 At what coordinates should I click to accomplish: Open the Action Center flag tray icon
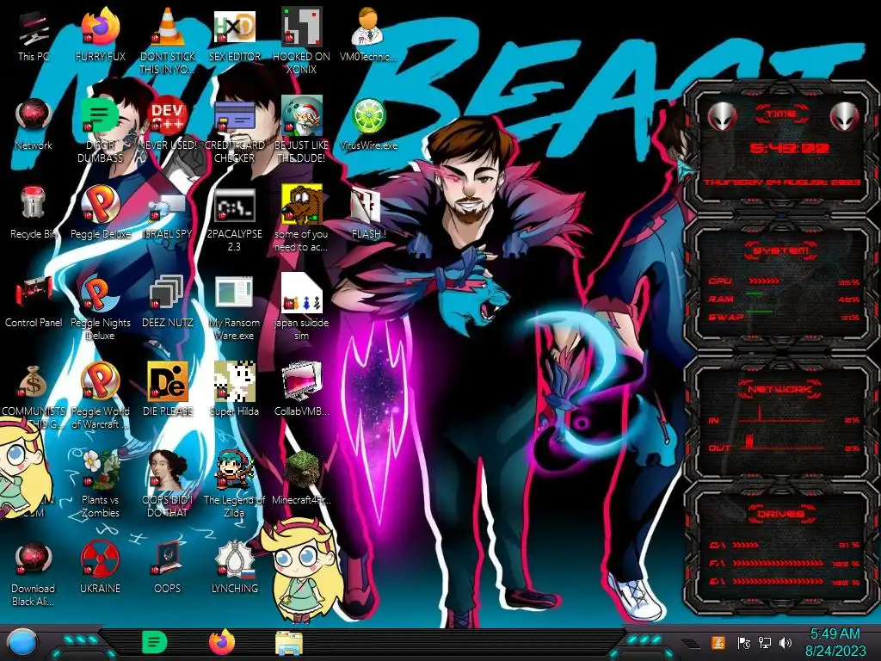[744, 642]
